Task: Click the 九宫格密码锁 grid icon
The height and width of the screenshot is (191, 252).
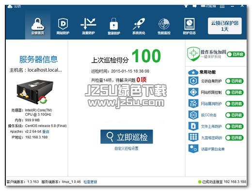Action: (193, 138)
